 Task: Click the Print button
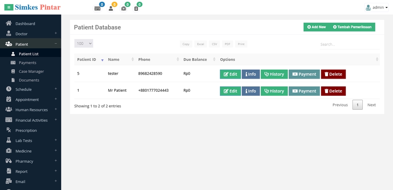[241, 44]
